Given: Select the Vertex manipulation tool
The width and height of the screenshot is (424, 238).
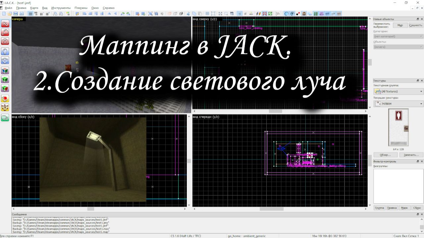Looking at the screenshot, I should [5, 108].
